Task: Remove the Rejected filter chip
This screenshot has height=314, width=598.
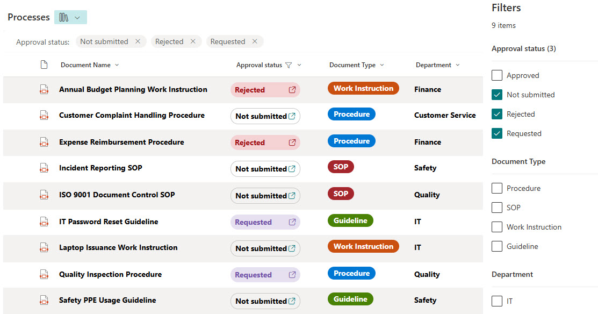Action: click(193, 41)
